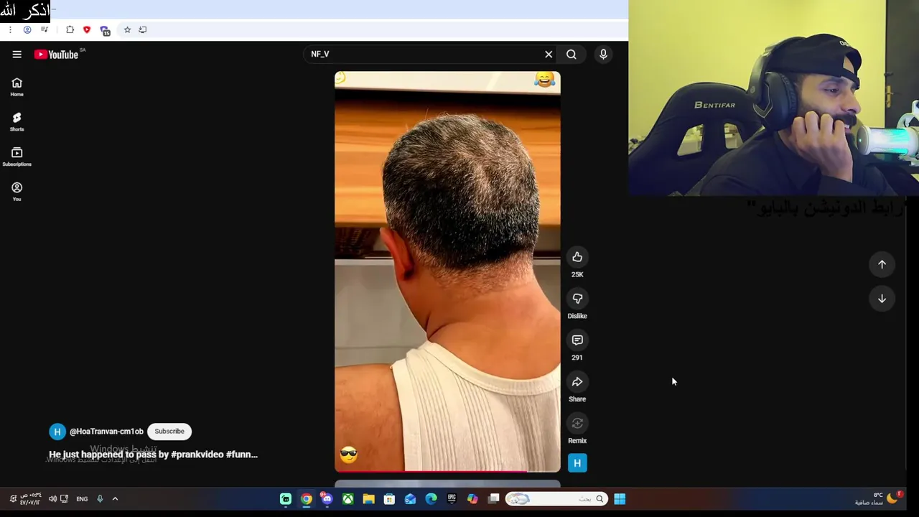This screenshot has height=517, width=919.
Task: Bookmark this page with star icon
Action: [127, 30]
